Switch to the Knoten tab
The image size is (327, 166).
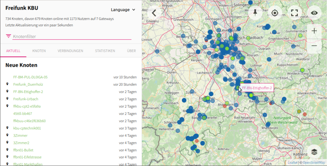[39, 51]
